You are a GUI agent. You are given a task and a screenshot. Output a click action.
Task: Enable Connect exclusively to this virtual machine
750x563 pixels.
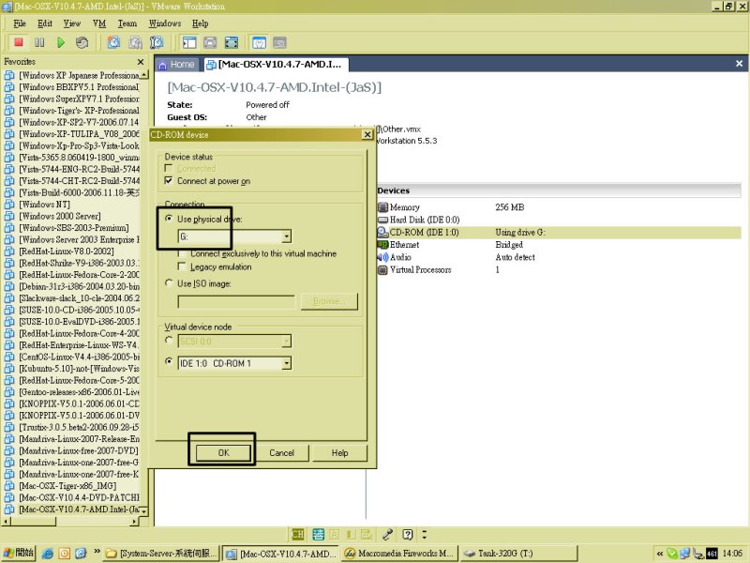(x=182, y=253)
